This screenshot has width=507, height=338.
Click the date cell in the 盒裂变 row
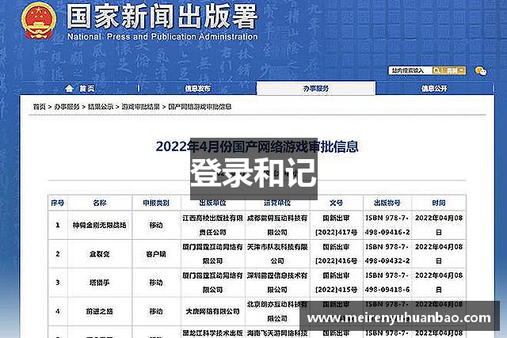pyautogui.click(x=439, y=254)
